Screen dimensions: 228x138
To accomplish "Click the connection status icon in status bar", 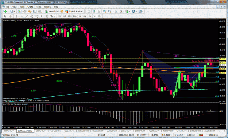I will (201, 135).
